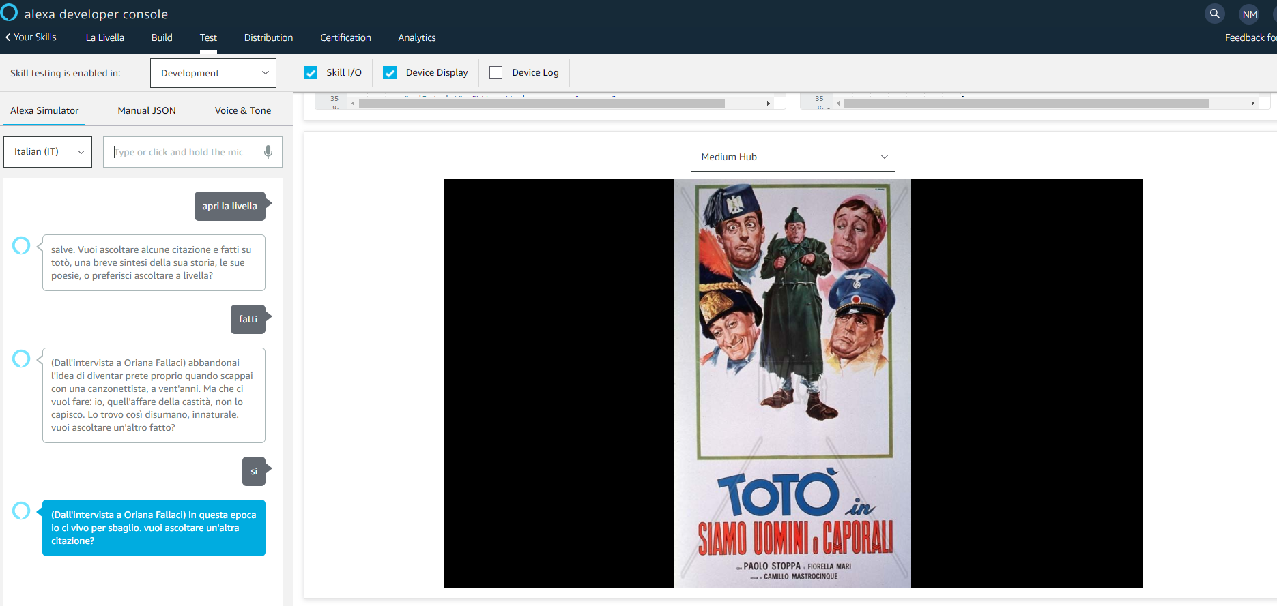Open Feedback forum link
Viewport: 1277px width, 606px height.
tap(1250, 37)
